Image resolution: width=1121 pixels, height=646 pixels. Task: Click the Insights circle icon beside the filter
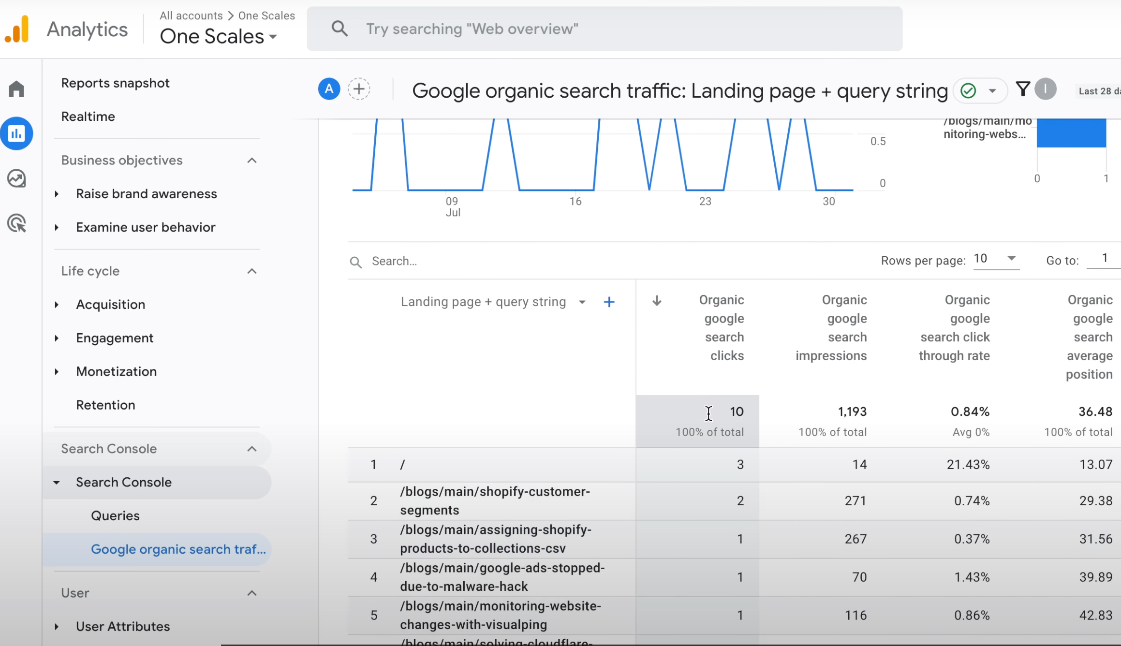click(x=1046, y=89)
